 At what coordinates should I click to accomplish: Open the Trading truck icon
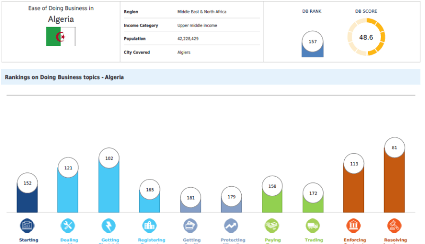313,225
